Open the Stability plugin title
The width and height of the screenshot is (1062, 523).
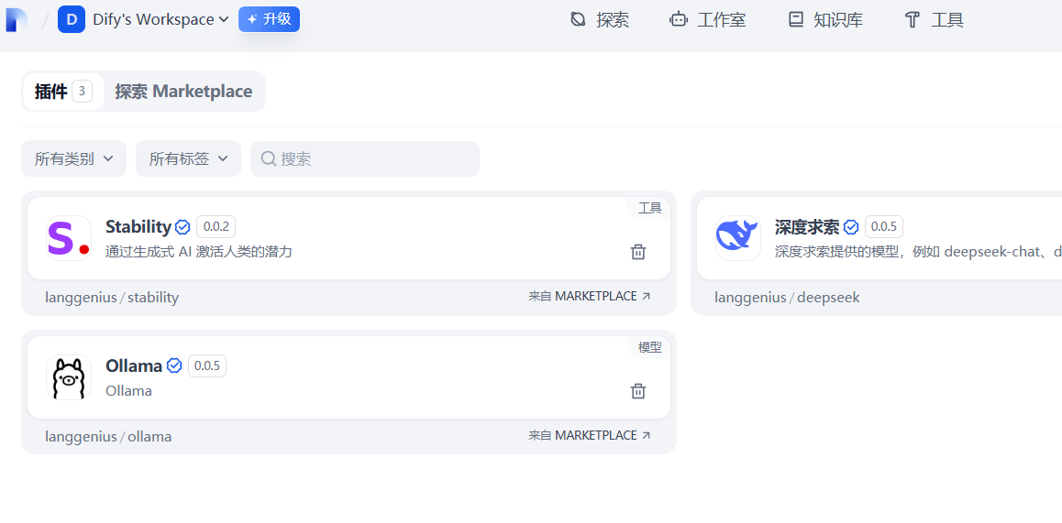pos(138,226)
